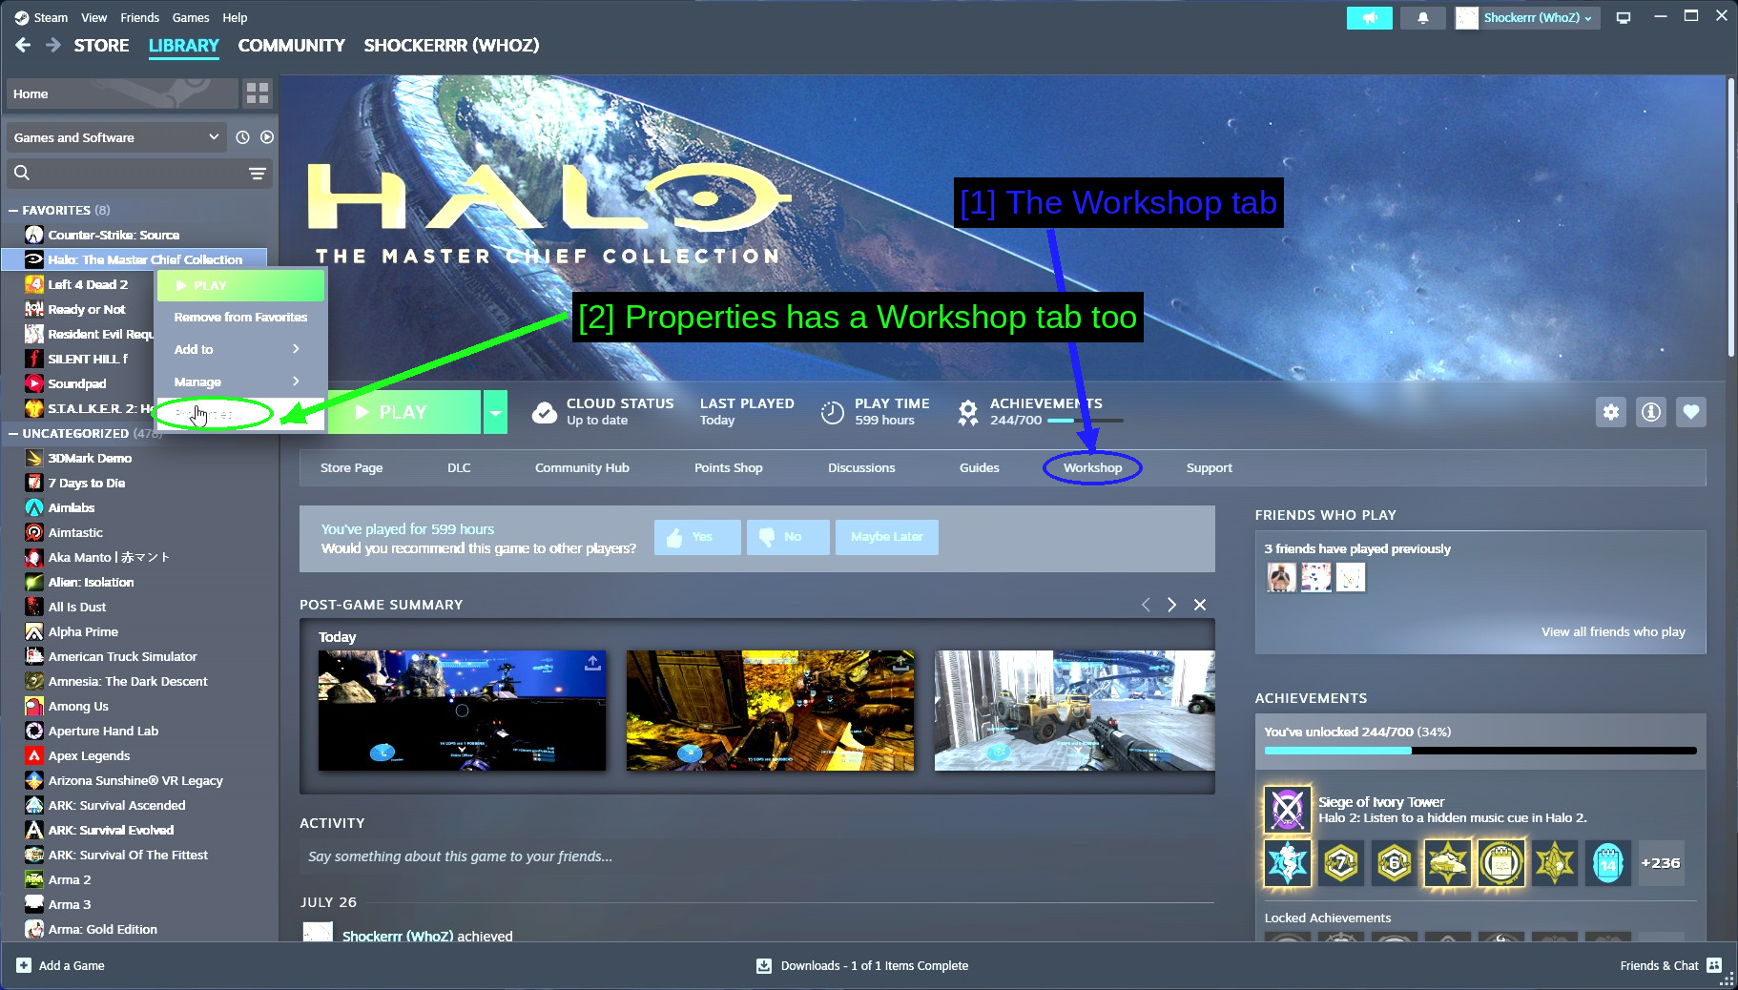
Task: Show recent games clock filter
Action: [x=242, y=137]
